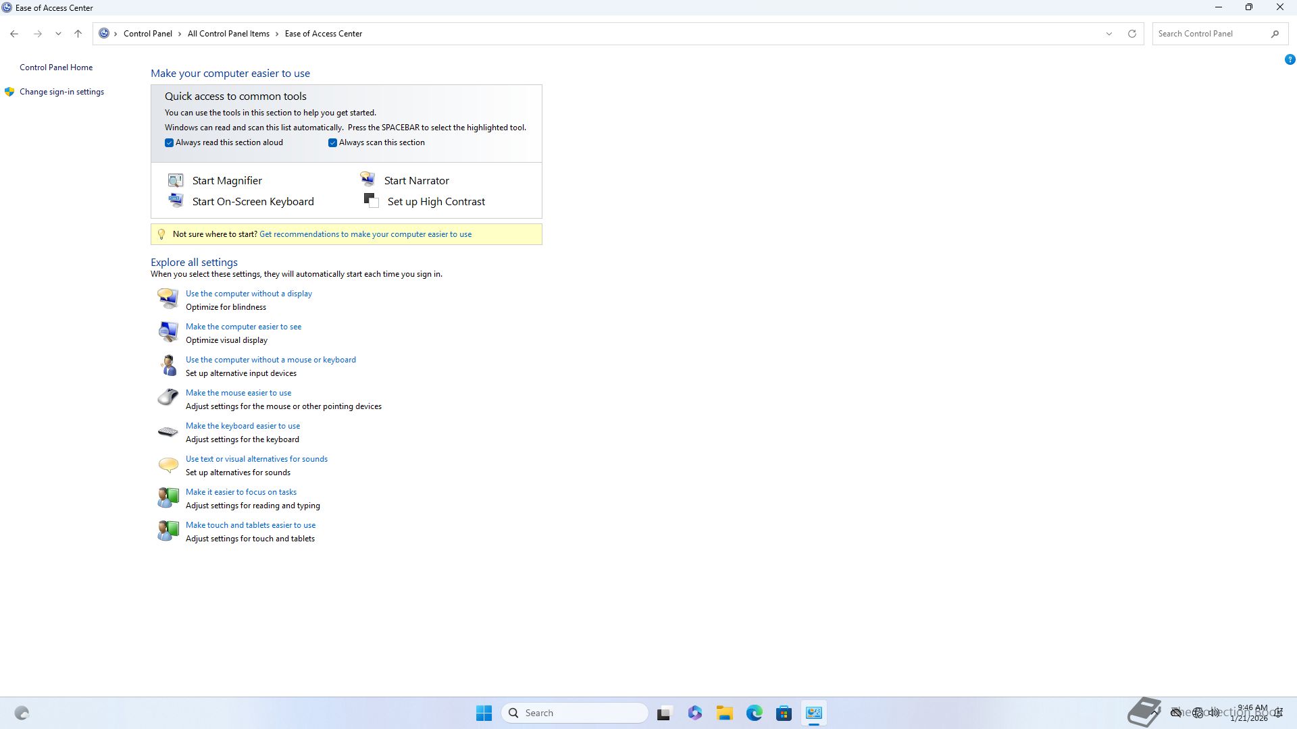Screen dimensions: 1297x729
Task: Click the refresh icon in address bar
Action: 1132,34
